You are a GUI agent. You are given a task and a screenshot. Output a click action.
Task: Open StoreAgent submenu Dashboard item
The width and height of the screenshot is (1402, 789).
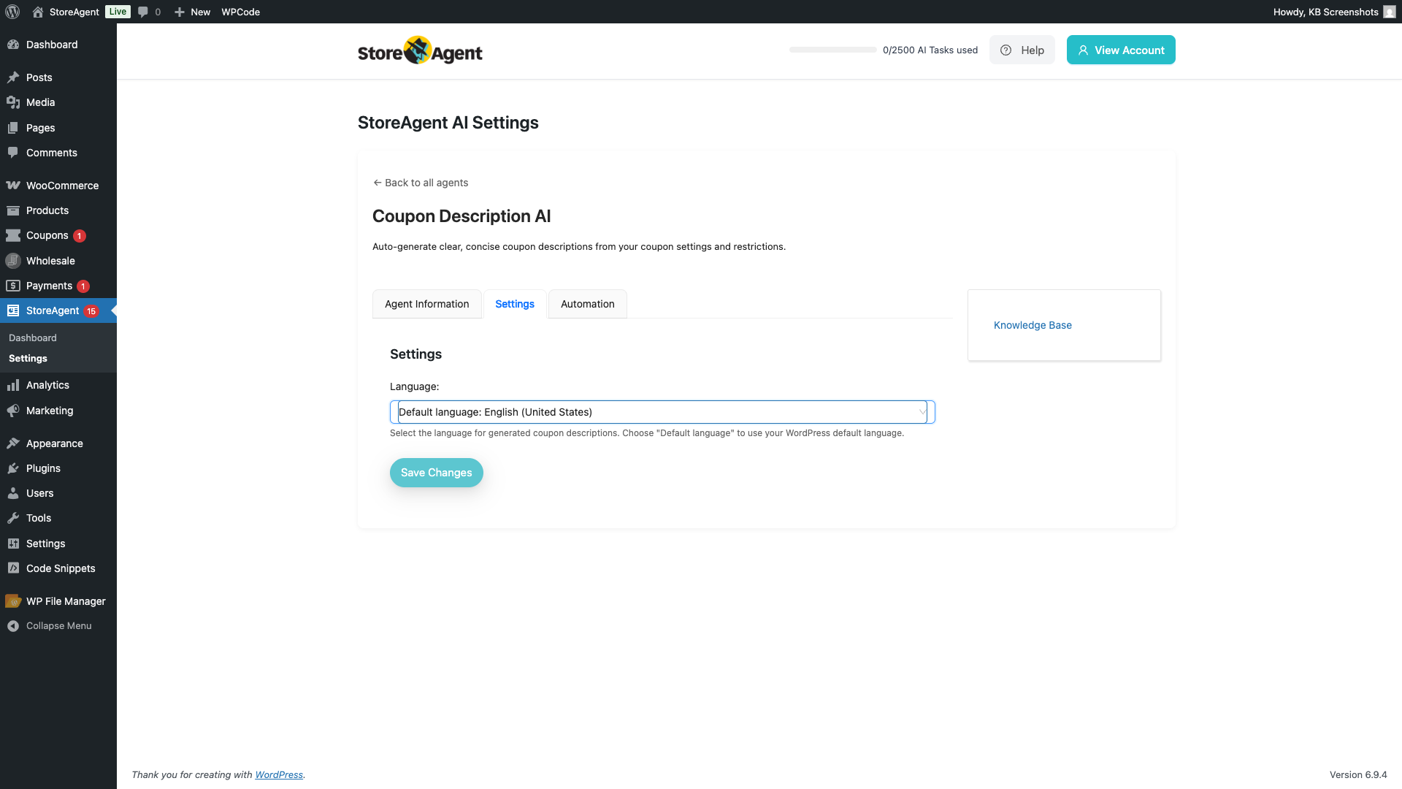33,338
